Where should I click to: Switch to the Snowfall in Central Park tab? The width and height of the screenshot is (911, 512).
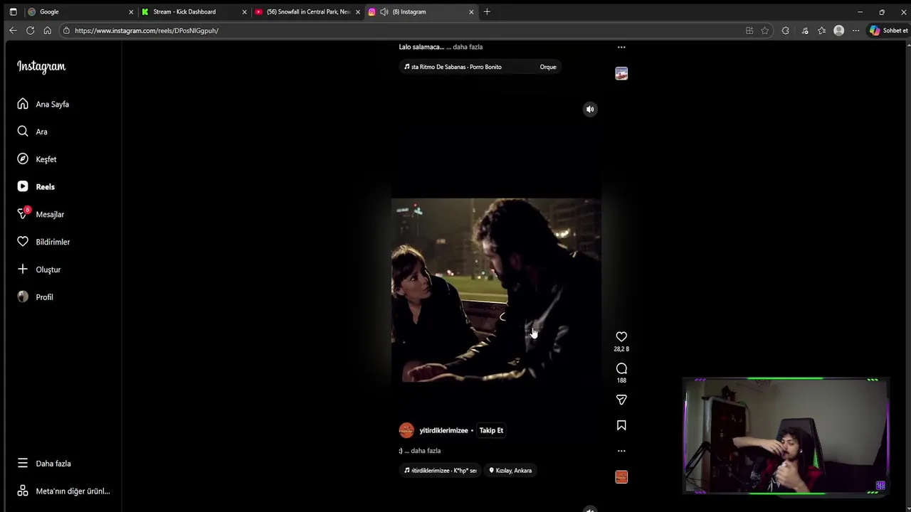(307, 11)
